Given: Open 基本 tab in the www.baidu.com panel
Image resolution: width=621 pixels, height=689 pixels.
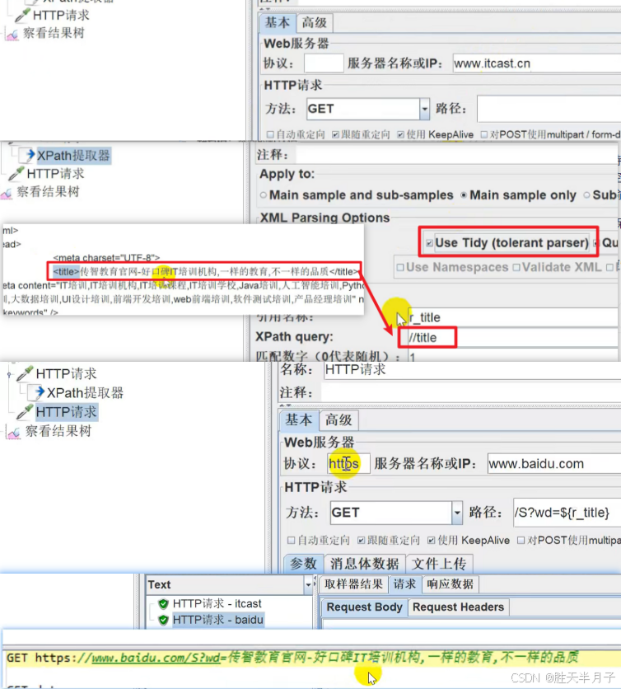Looking at the screenshot, I should (299, 420).
